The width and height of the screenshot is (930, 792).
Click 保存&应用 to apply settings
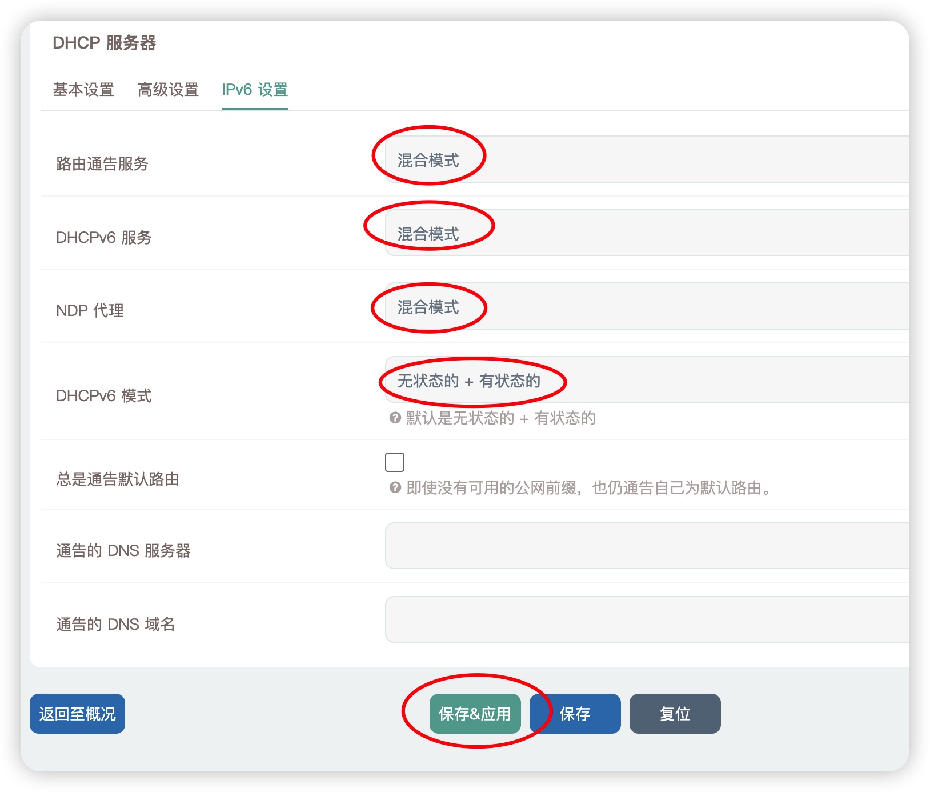click(474, 713)
